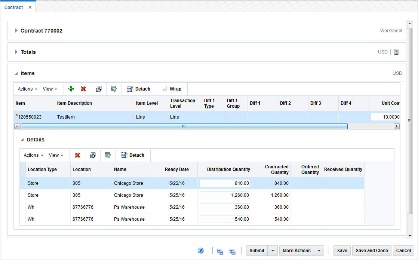This screenshot has width=418, height=260.
Task: Click the red Delete icon in Details toolbar
Action: pyautogui.click(x=77, y=155)
